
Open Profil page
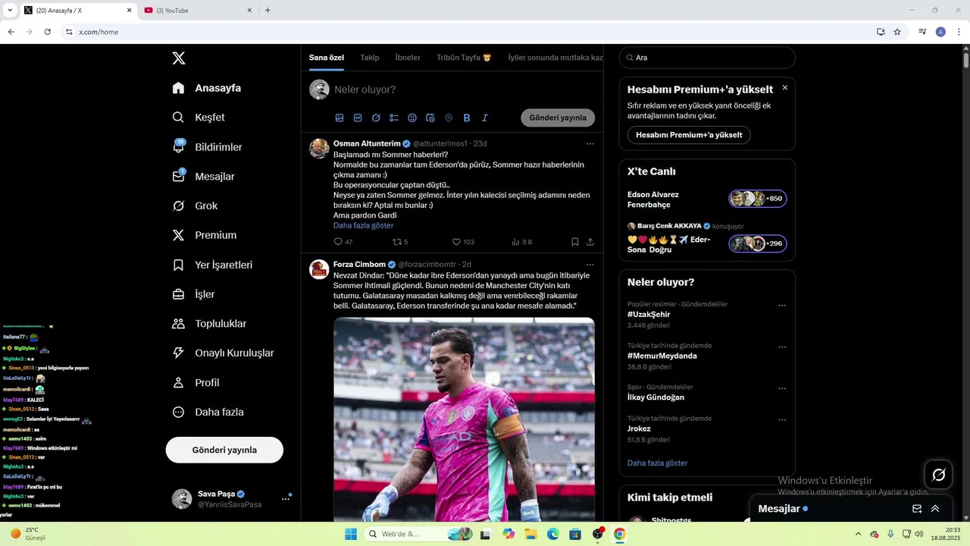196,383
